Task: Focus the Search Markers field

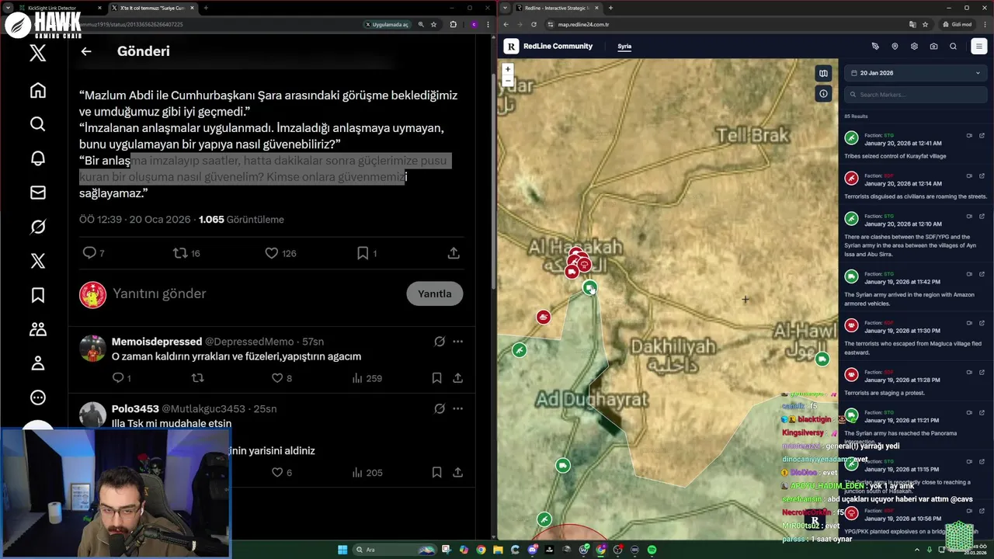Action: click(916, 95)
